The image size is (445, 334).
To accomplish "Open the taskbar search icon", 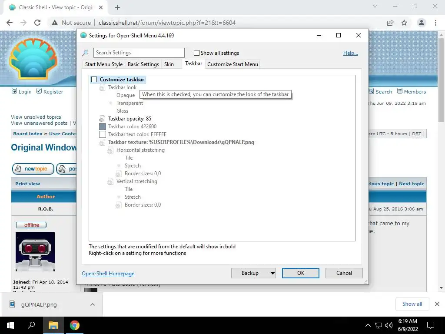I will pyautogui.click(x=31, y=325).
